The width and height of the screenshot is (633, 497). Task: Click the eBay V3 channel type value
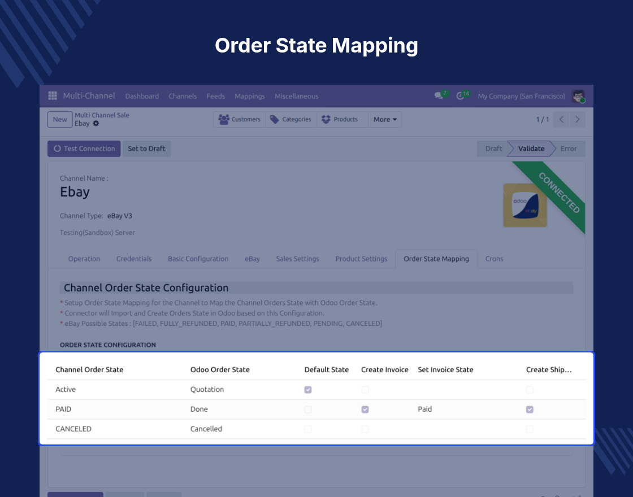pyautogui.click(x=119, y=216)
